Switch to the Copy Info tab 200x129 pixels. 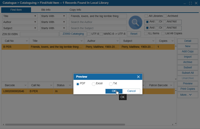75,10
